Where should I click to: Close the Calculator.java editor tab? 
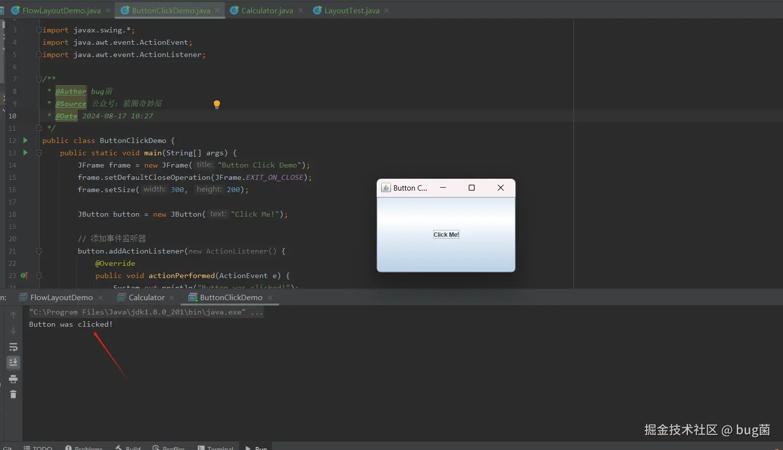tap(301, 10)
